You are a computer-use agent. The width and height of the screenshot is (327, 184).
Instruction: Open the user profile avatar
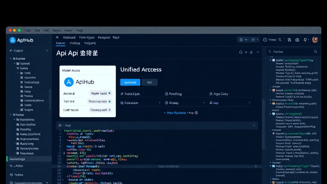[315, 40]
